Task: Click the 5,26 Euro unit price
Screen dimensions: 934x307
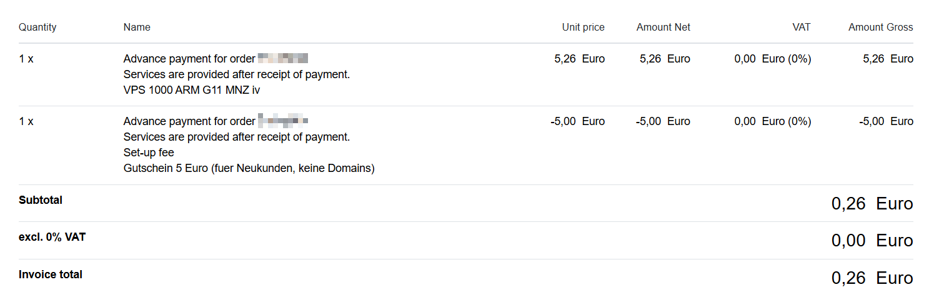Action: tap(579, 59)
